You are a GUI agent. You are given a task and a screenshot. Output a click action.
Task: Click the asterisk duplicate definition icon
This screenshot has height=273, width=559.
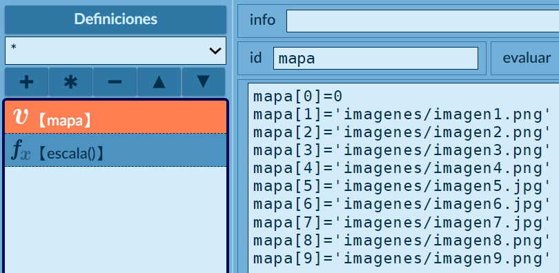click(x=70, y=82)
